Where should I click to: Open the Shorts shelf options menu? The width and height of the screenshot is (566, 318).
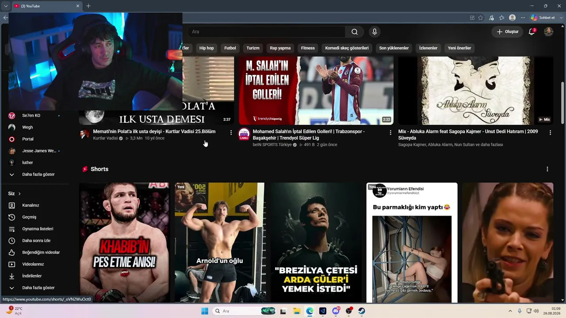point(547,169)
